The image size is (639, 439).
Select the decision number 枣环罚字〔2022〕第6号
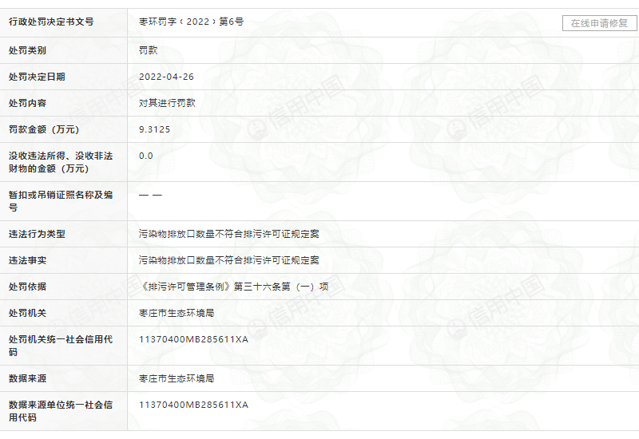click(x=191, y=22)
